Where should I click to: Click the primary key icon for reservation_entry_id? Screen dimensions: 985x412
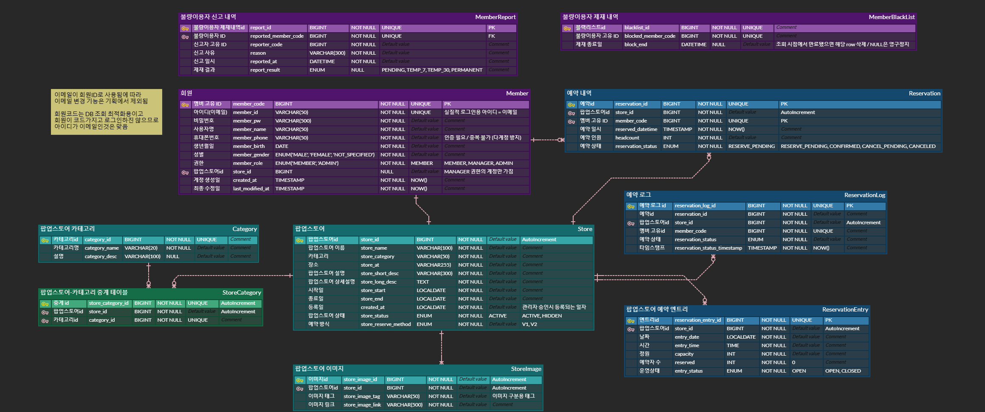(631, 321)
